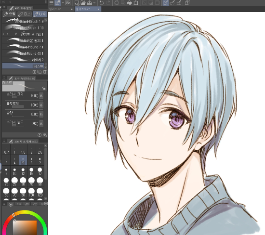Choose brush size preset 2.5
This screenshot has height=235, width=265.
point(40,149)
